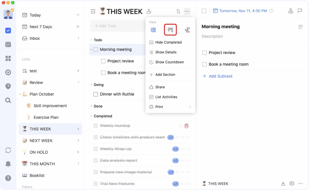Click the sort icon in the list header
Viewport: 309px width, 190px height.
178,11
